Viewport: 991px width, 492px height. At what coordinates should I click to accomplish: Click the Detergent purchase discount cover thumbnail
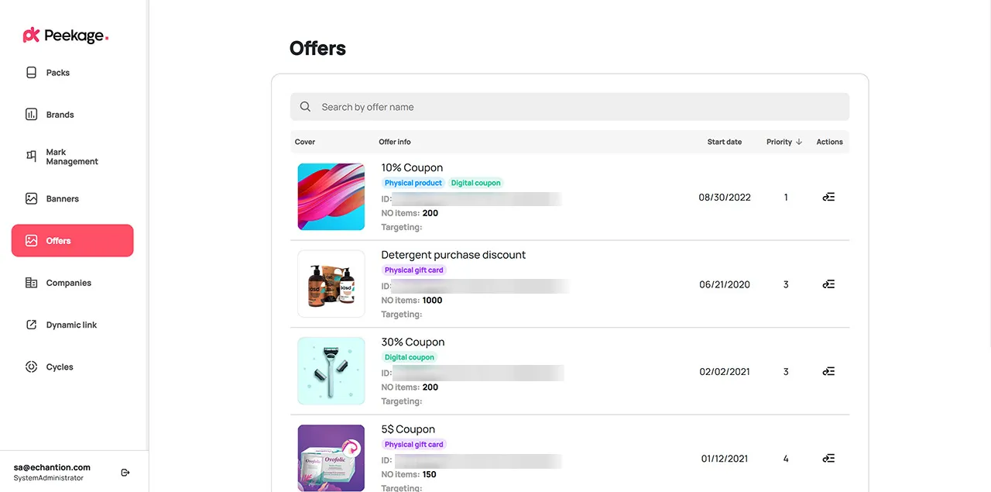331,284
